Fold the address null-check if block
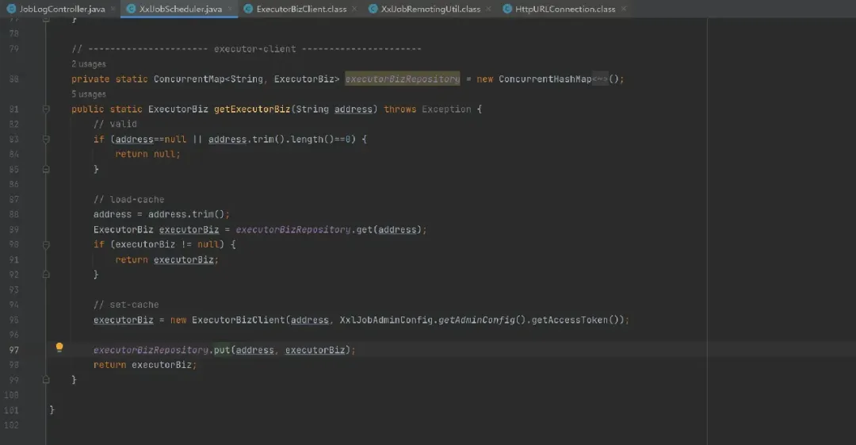 click(x=46, y=140)
